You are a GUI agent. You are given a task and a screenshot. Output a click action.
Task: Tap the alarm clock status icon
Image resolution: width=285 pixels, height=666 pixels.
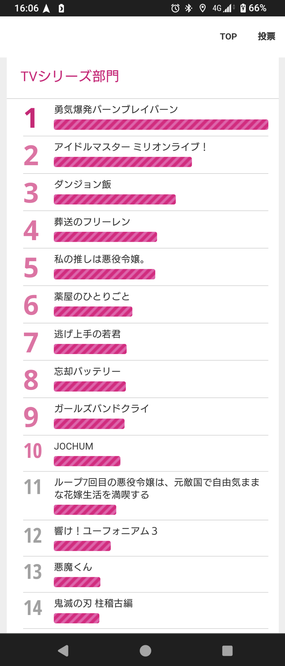click(175, 8)
